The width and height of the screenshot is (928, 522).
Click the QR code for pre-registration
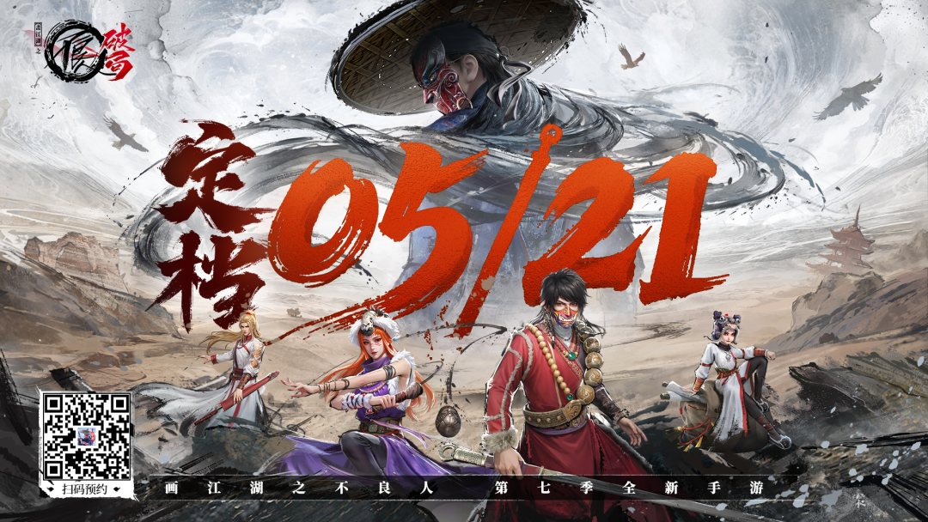point(87,437)
